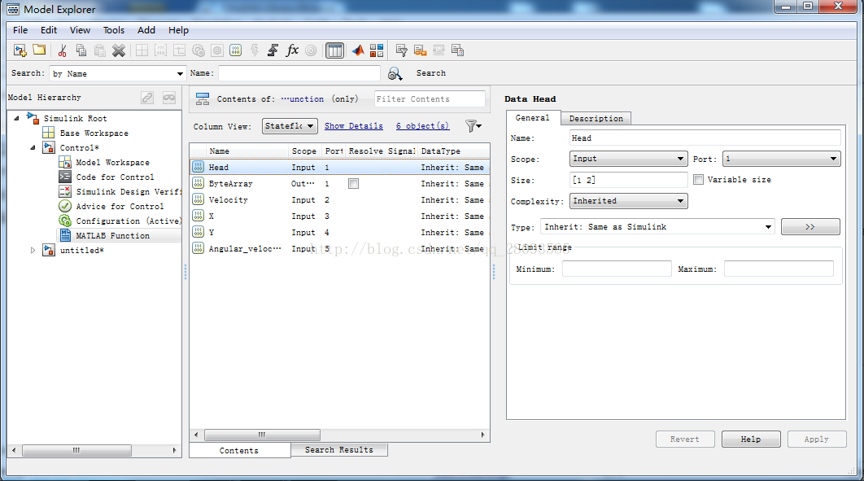Click the Velocity row data icon
The width and height of the screenshot is (864, 481).
[x=199, y=199]
